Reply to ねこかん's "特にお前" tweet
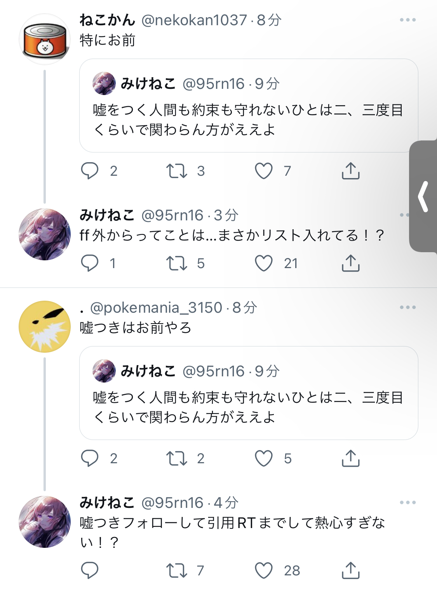Image resolution: width=437 pixels, height=594 pixels. click(90, 171)
